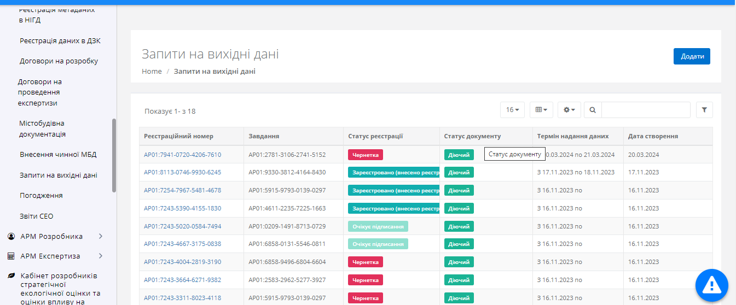736x305 pixels.
Task: Click the АРМ Експертиза calculator icon
Action: click(11, 256)
